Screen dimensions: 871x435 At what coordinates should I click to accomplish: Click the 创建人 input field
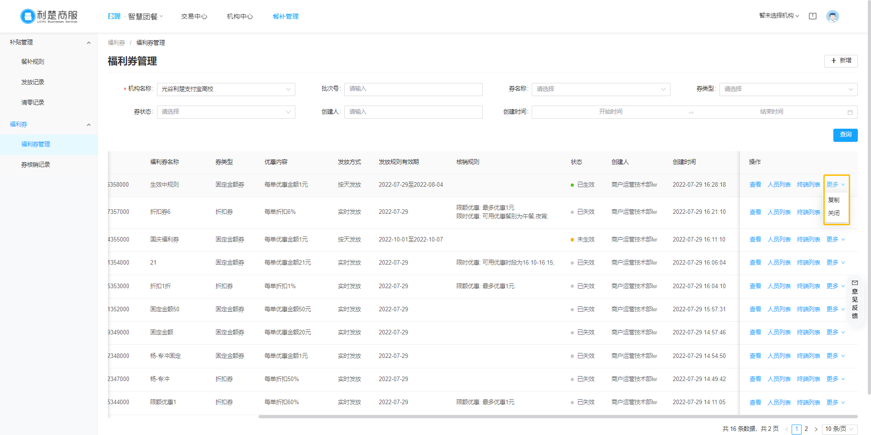pyautogui.click(x=413, y=112)
